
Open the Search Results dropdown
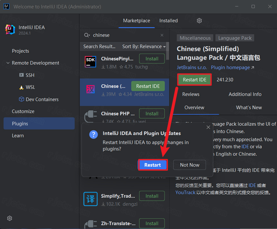click(100, 46)
